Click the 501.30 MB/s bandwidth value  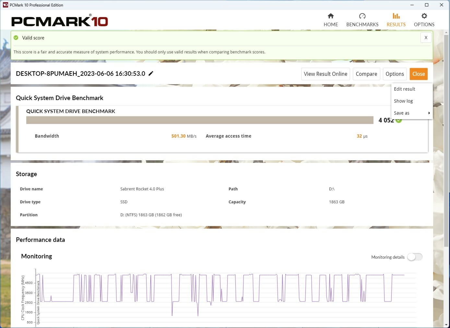click(x=184, y=136)
